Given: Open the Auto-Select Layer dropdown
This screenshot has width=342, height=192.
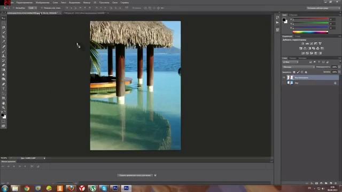Looking at the screenshot, I should [32, 8].
